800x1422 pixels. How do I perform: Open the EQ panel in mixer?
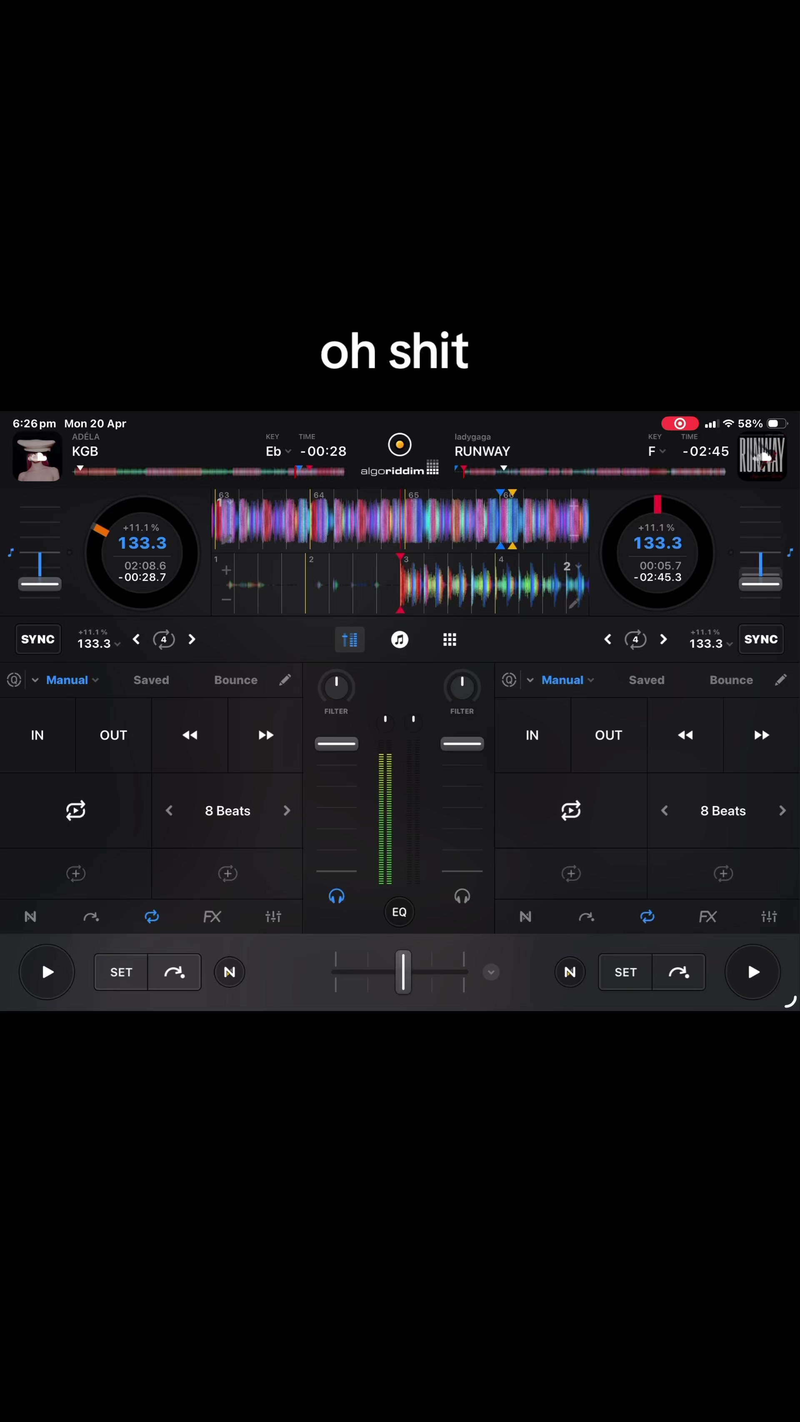click(x=400, y=912)
